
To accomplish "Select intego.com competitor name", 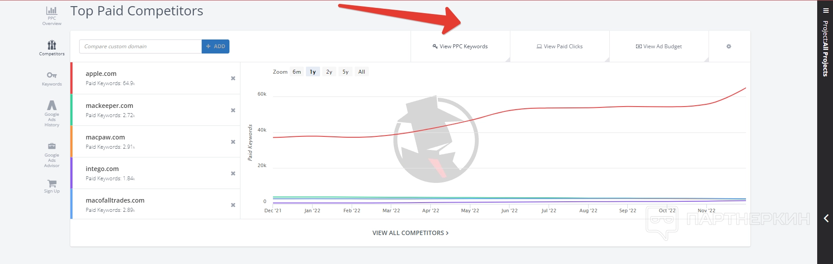I will pos(102,169).
